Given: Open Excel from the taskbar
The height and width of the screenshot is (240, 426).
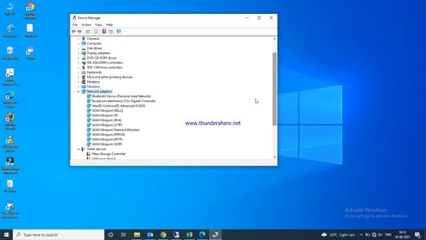Looking at the screenshot, I should coord(189,235).
